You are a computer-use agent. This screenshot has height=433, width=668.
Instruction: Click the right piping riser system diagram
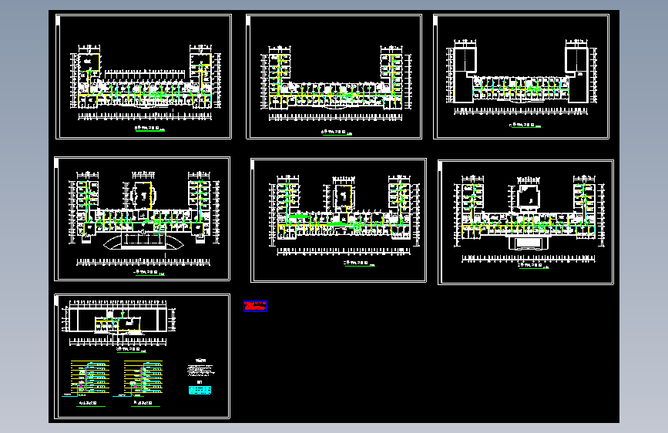tap(139, 378)
